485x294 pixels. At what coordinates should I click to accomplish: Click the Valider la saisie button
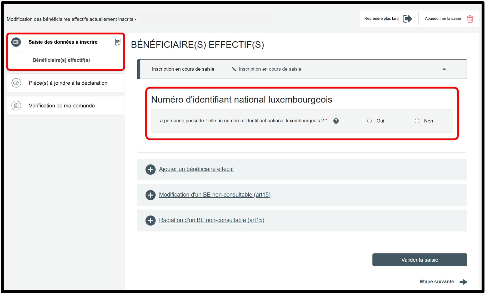[419, 260]
